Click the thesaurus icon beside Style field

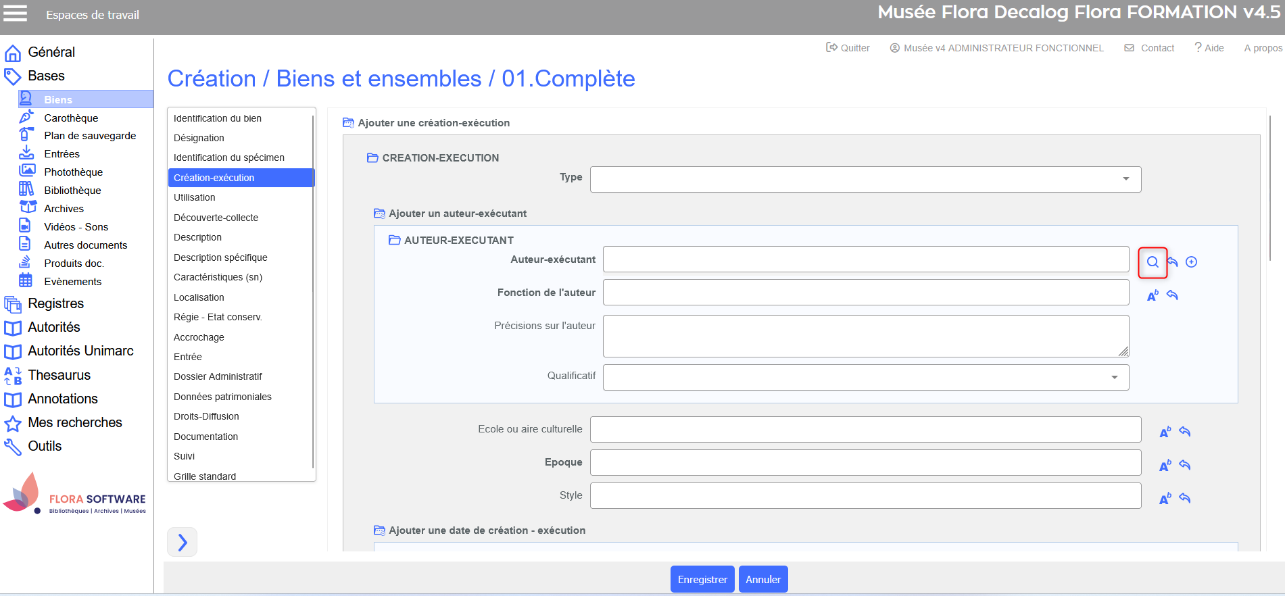(x=1165, y=499)
